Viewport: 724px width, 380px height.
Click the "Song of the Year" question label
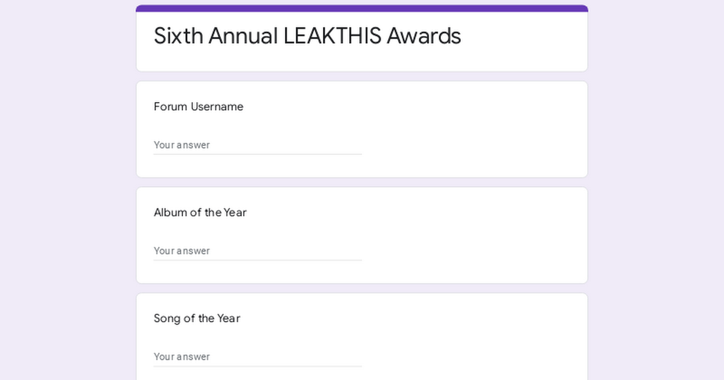click(x=197, y=318)
